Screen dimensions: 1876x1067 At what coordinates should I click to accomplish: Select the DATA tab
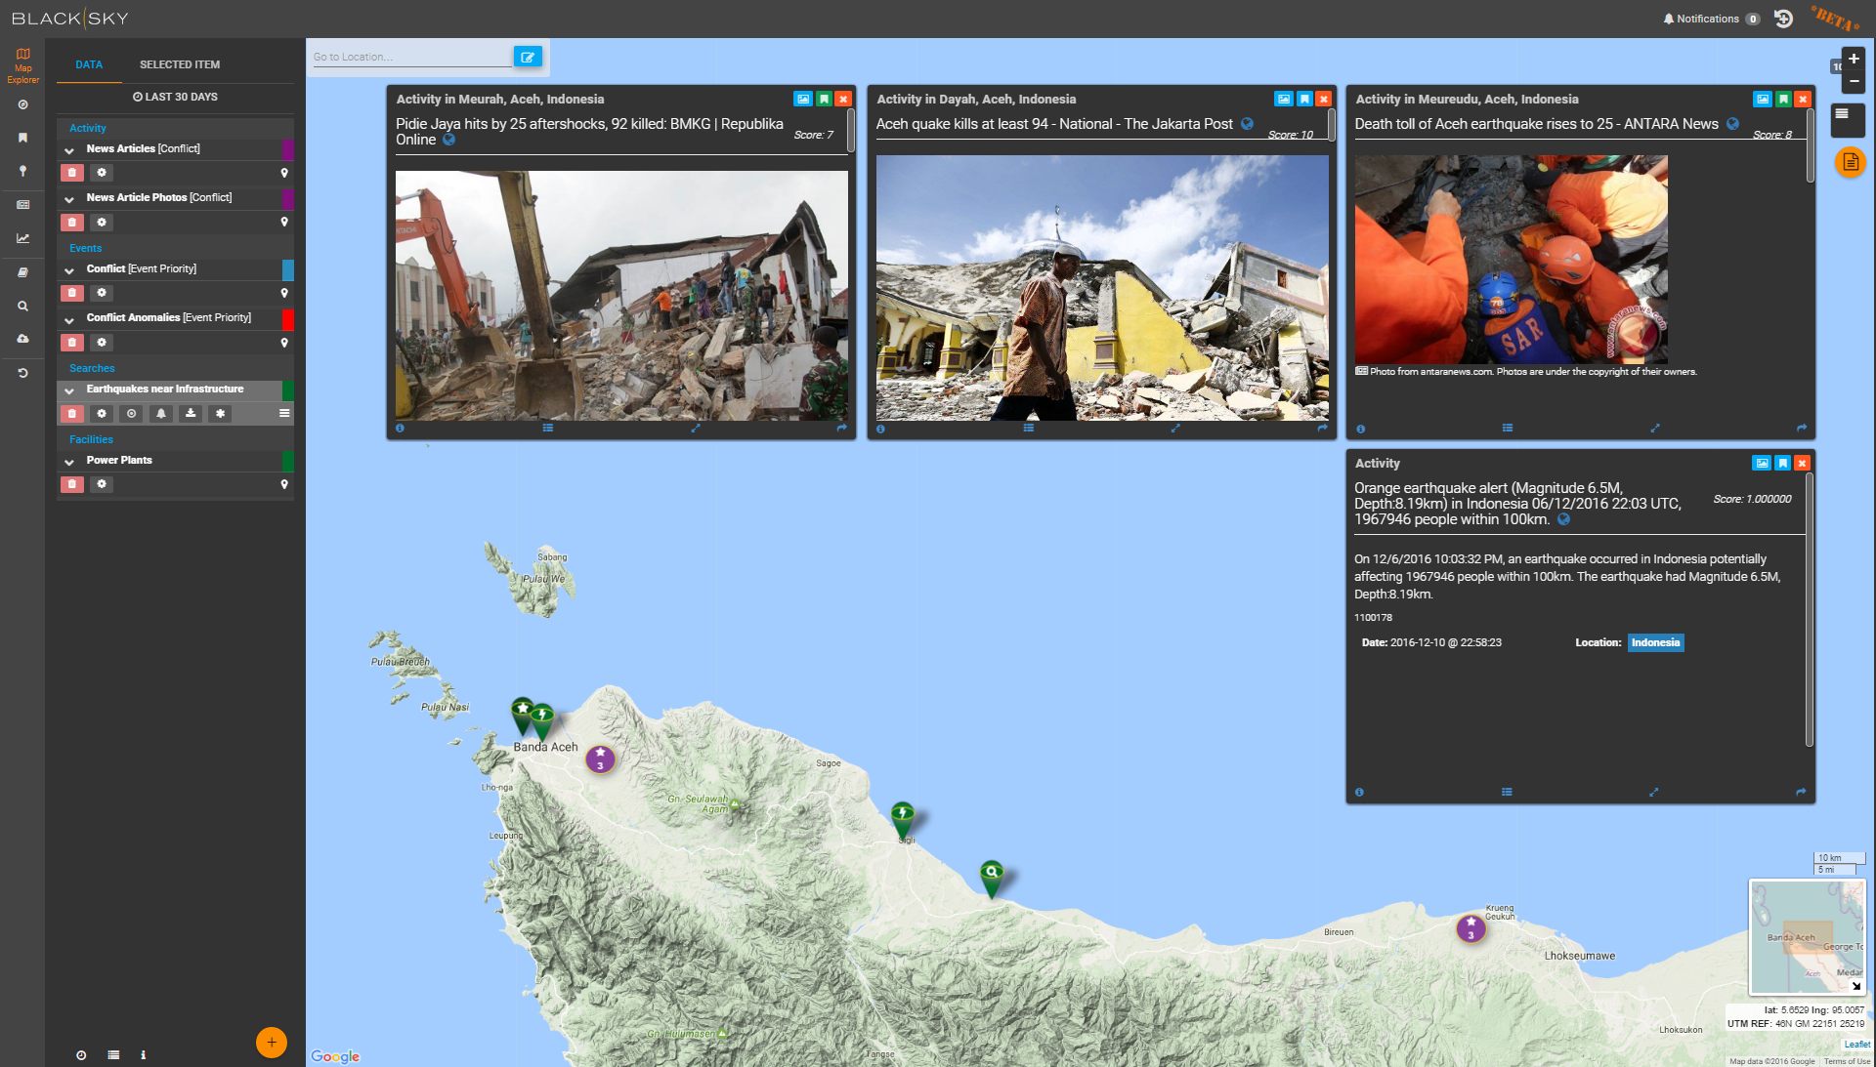(89, 64)
